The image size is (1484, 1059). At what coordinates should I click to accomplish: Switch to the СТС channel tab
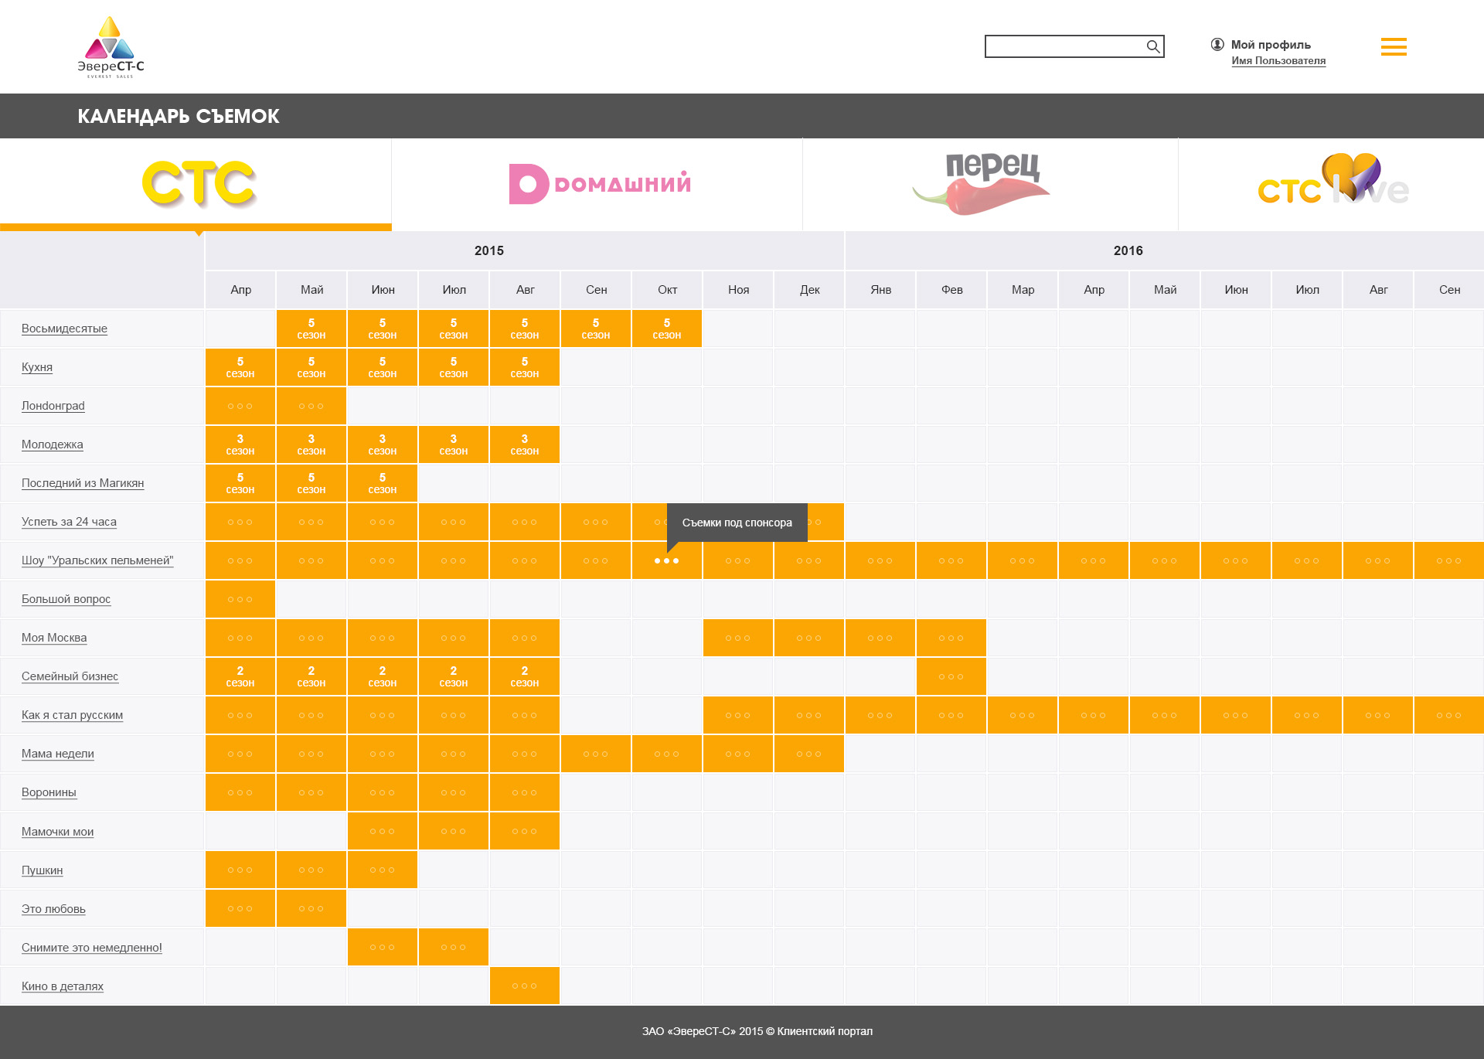(196, 184)
